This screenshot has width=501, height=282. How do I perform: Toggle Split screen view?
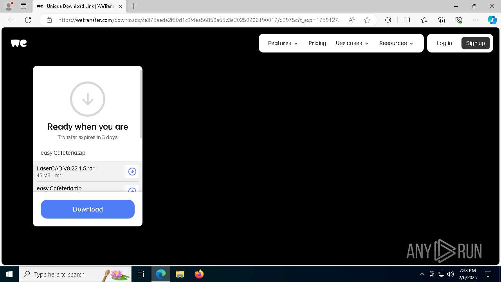tap(407, 20)
